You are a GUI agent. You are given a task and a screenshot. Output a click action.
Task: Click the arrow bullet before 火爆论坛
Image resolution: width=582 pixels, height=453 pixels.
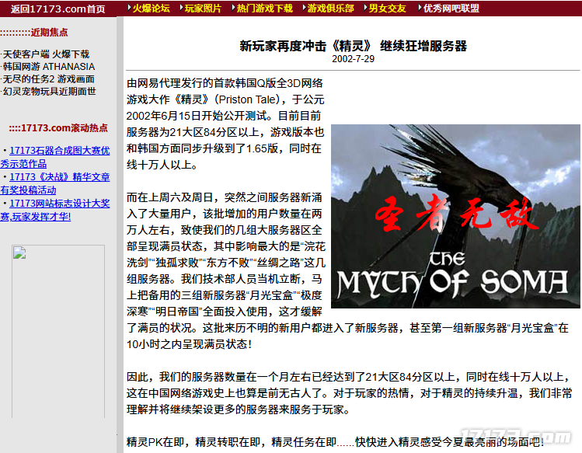click(128, 9)
